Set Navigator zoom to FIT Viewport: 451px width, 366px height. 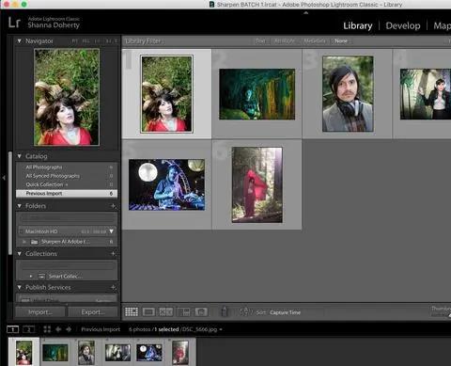74,41
